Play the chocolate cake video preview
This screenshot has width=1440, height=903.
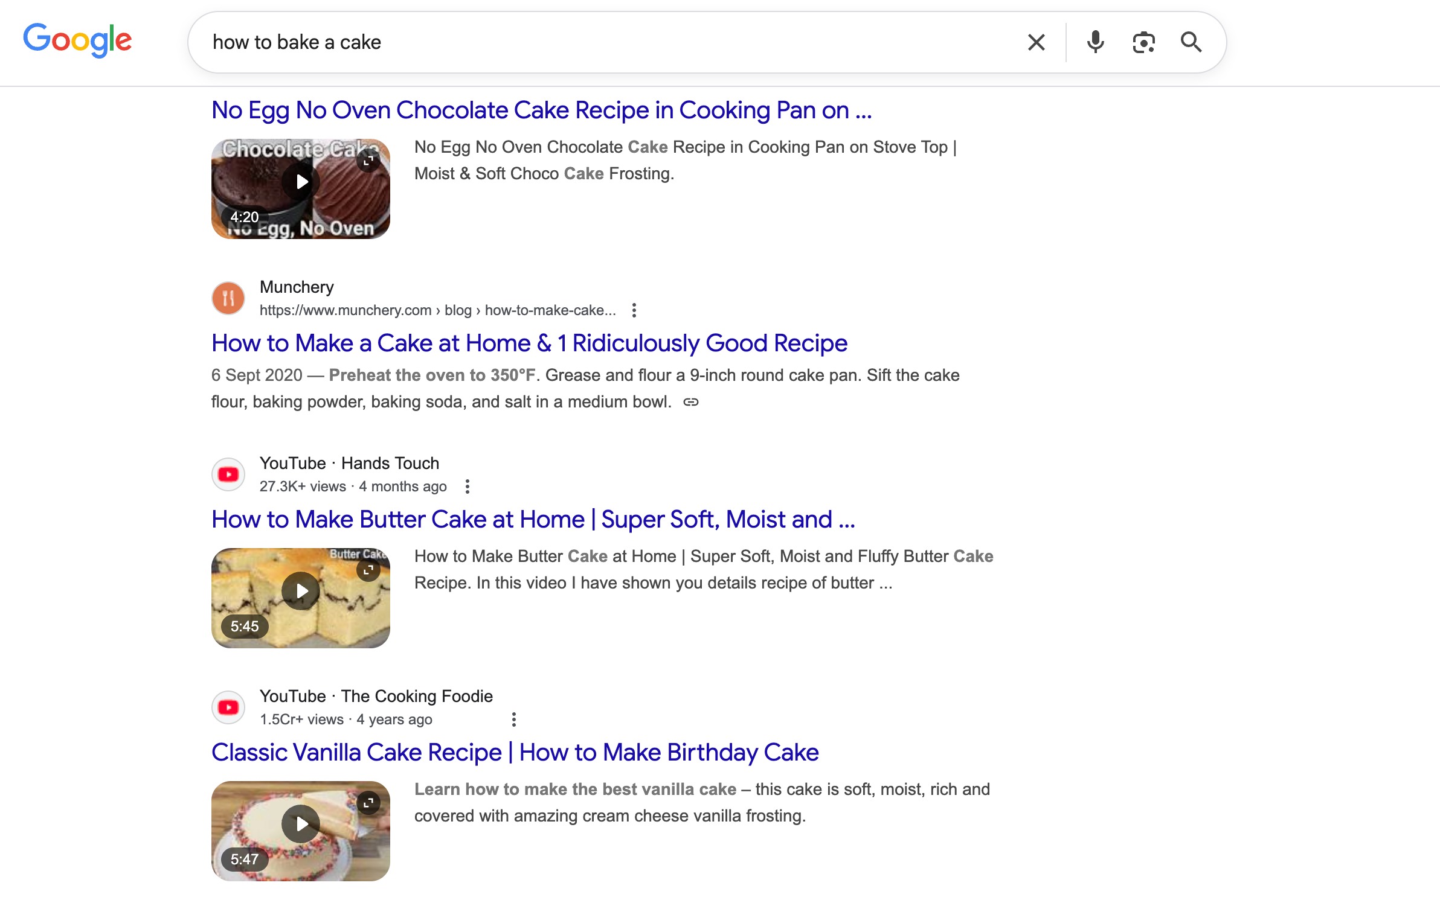click(300, 180)
